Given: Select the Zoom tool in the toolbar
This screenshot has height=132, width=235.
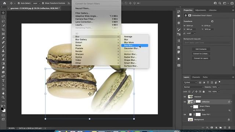Looking at the screenshot, I should click(3, 98).
